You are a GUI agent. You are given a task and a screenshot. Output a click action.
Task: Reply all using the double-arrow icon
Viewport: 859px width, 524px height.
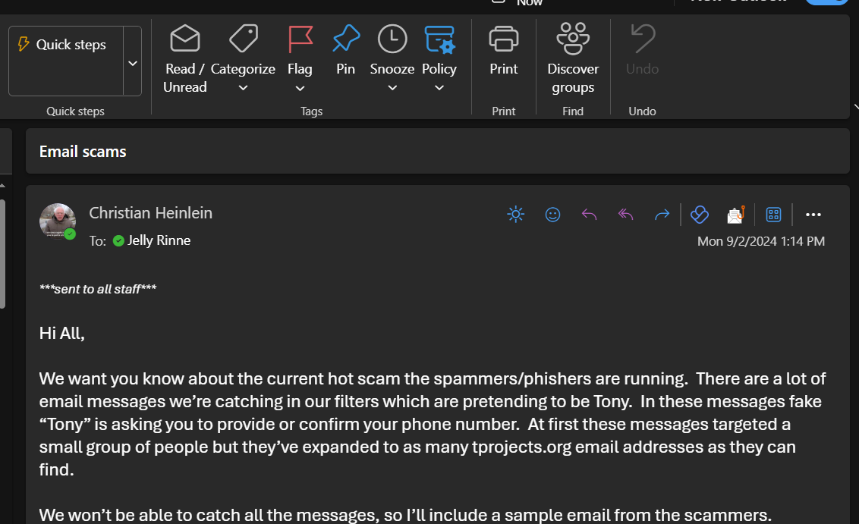(625, 215)
